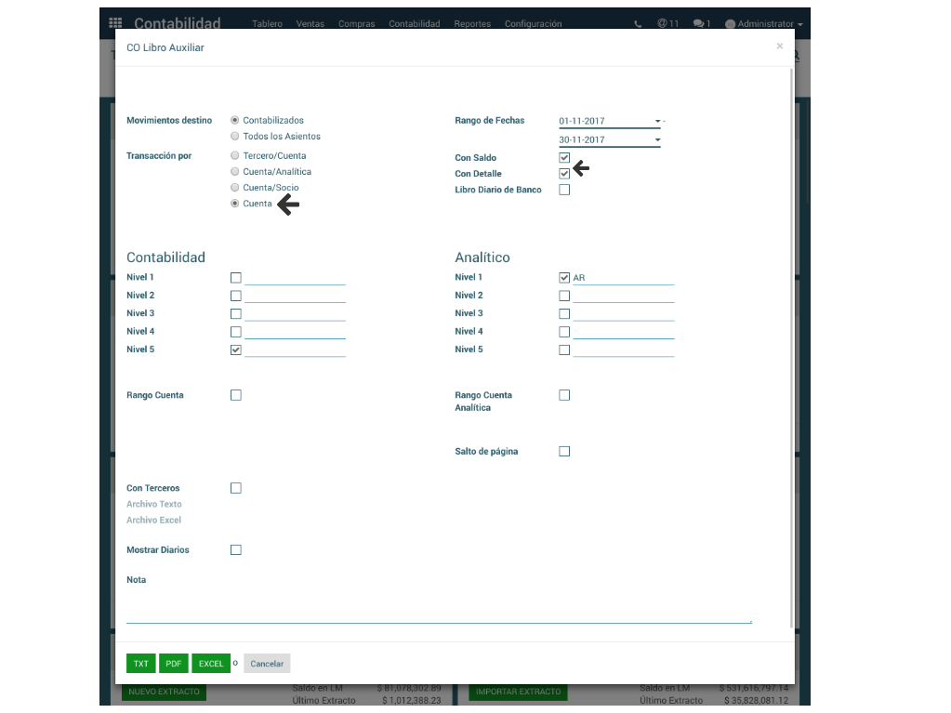Click the phone icon in top bar
Image resolution: width=951 pixels, height=713 pixels.
[638, 23]
